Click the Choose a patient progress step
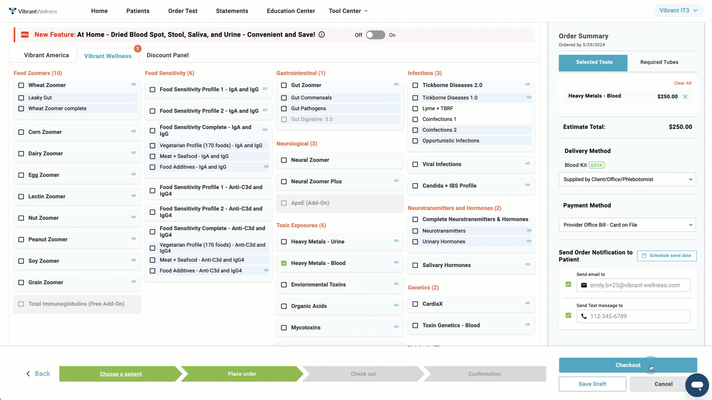 121,374
